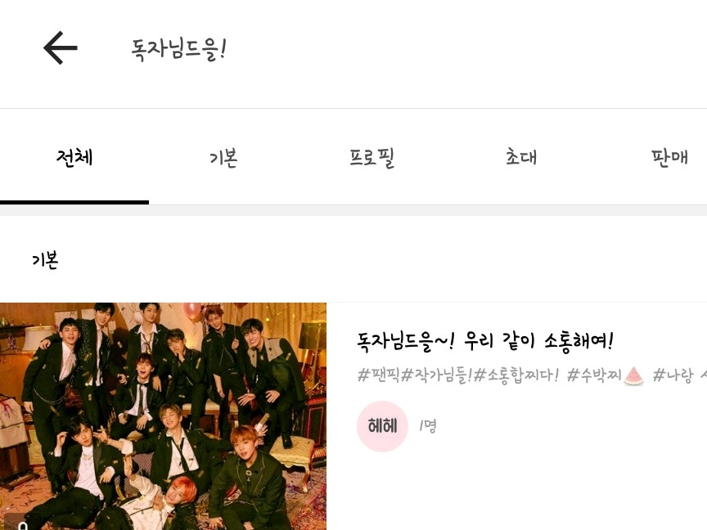Viewport: 707px width, 530px height.
Task: Tap the #작가님들! hashtag
Action: [436, 375]
